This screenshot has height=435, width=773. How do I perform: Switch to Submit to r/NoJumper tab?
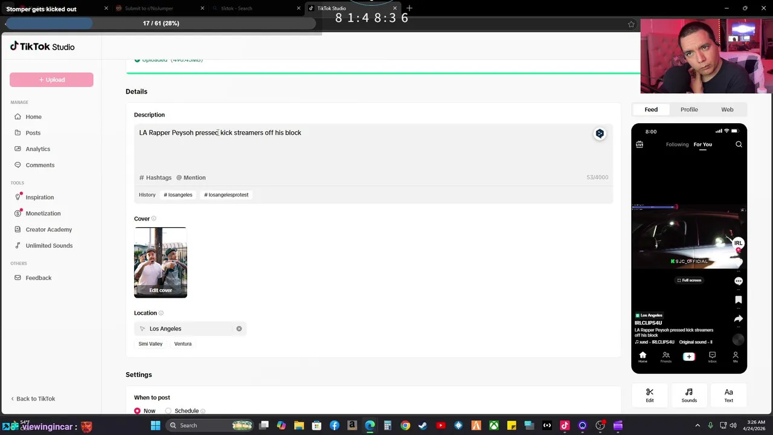(157, 8)
